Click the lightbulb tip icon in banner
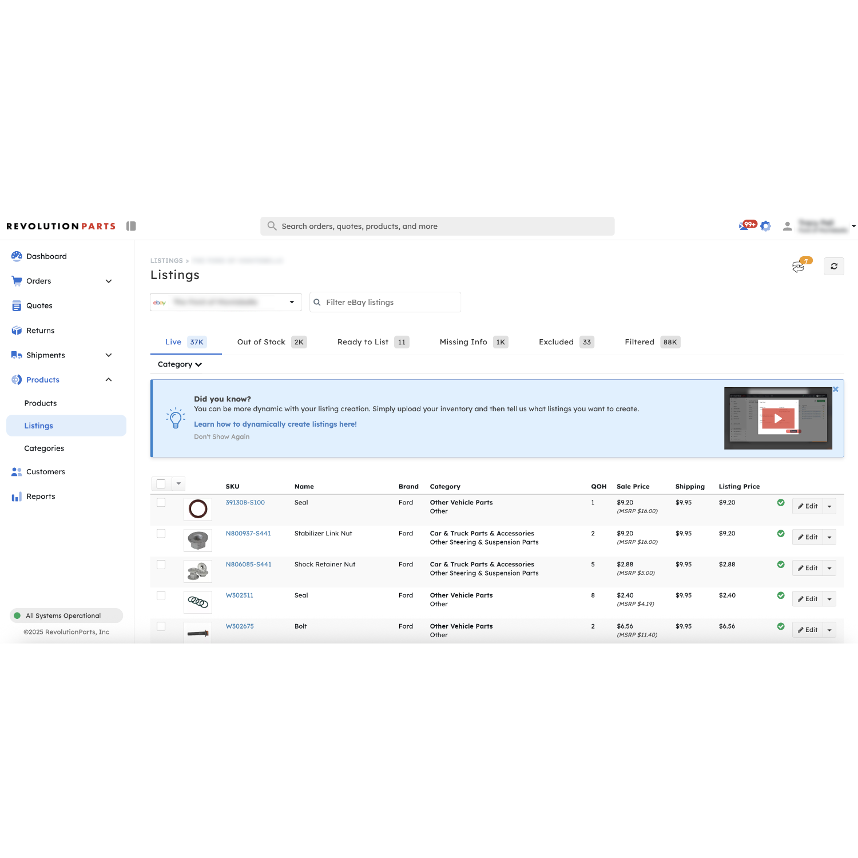 tap(176, 418)
